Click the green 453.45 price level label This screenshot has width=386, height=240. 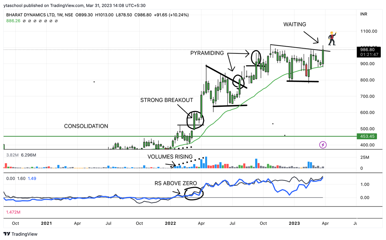tap(367, 136)
